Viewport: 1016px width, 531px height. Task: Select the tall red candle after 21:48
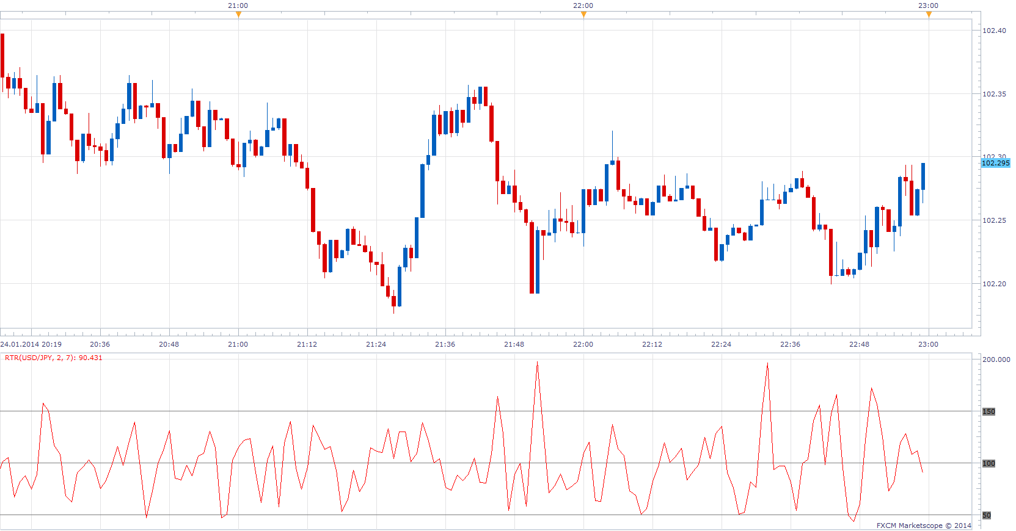pos(532,258)
